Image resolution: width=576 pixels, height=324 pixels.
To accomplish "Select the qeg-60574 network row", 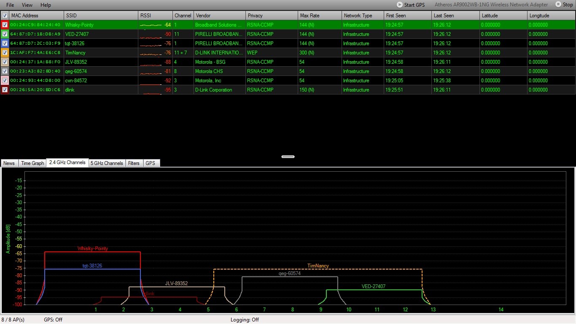I will 76,71.
